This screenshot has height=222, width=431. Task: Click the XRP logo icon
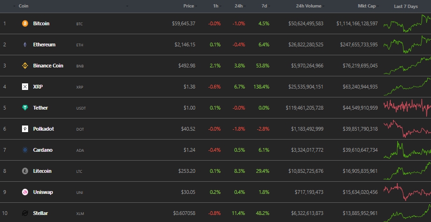pos(25,87)
